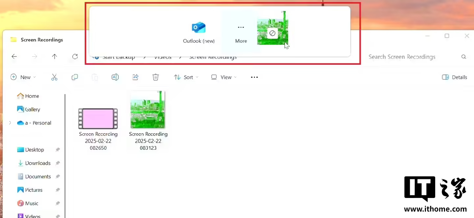Image resolution: width=474 pixels, height=218 pixels.
Task: Go back with the back arrow
Action: [14, 56]
